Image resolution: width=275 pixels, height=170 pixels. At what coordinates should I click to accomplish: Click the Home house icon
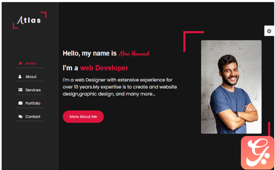pyautogui.click(x=20, y=63)
